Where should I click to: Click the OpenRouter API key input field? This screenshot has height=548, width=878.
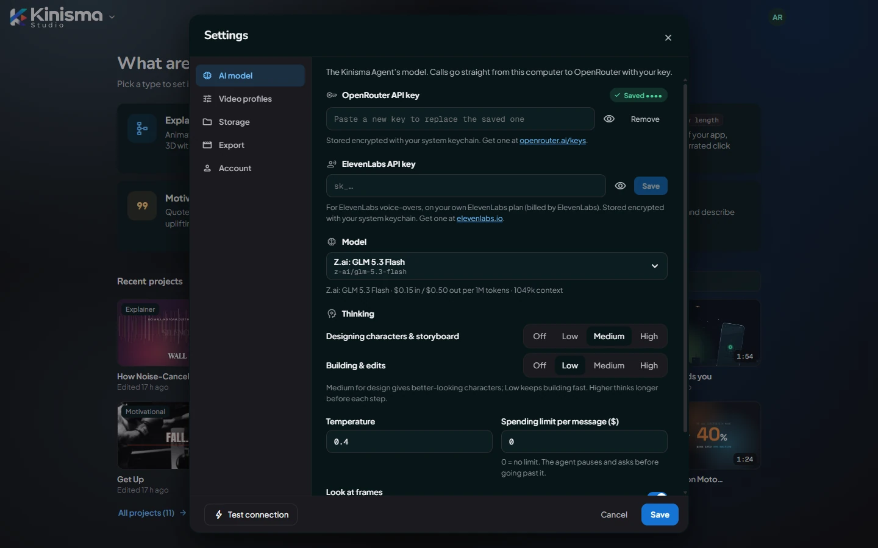[460, 119]
